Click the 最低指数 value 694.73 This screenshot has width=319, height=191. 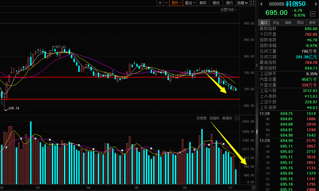311,68
